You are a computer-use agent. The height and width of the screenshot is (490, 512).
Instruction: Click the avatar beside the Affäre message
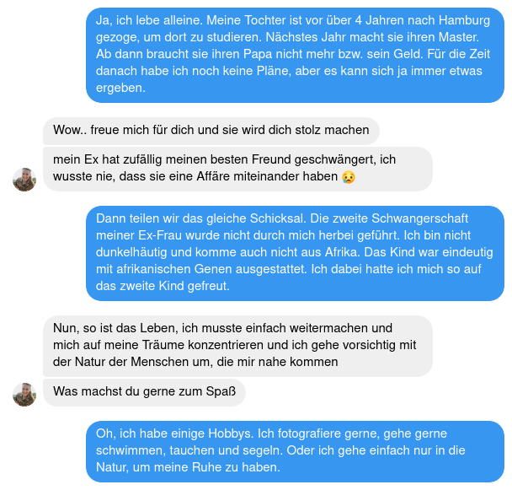[24, 180]
